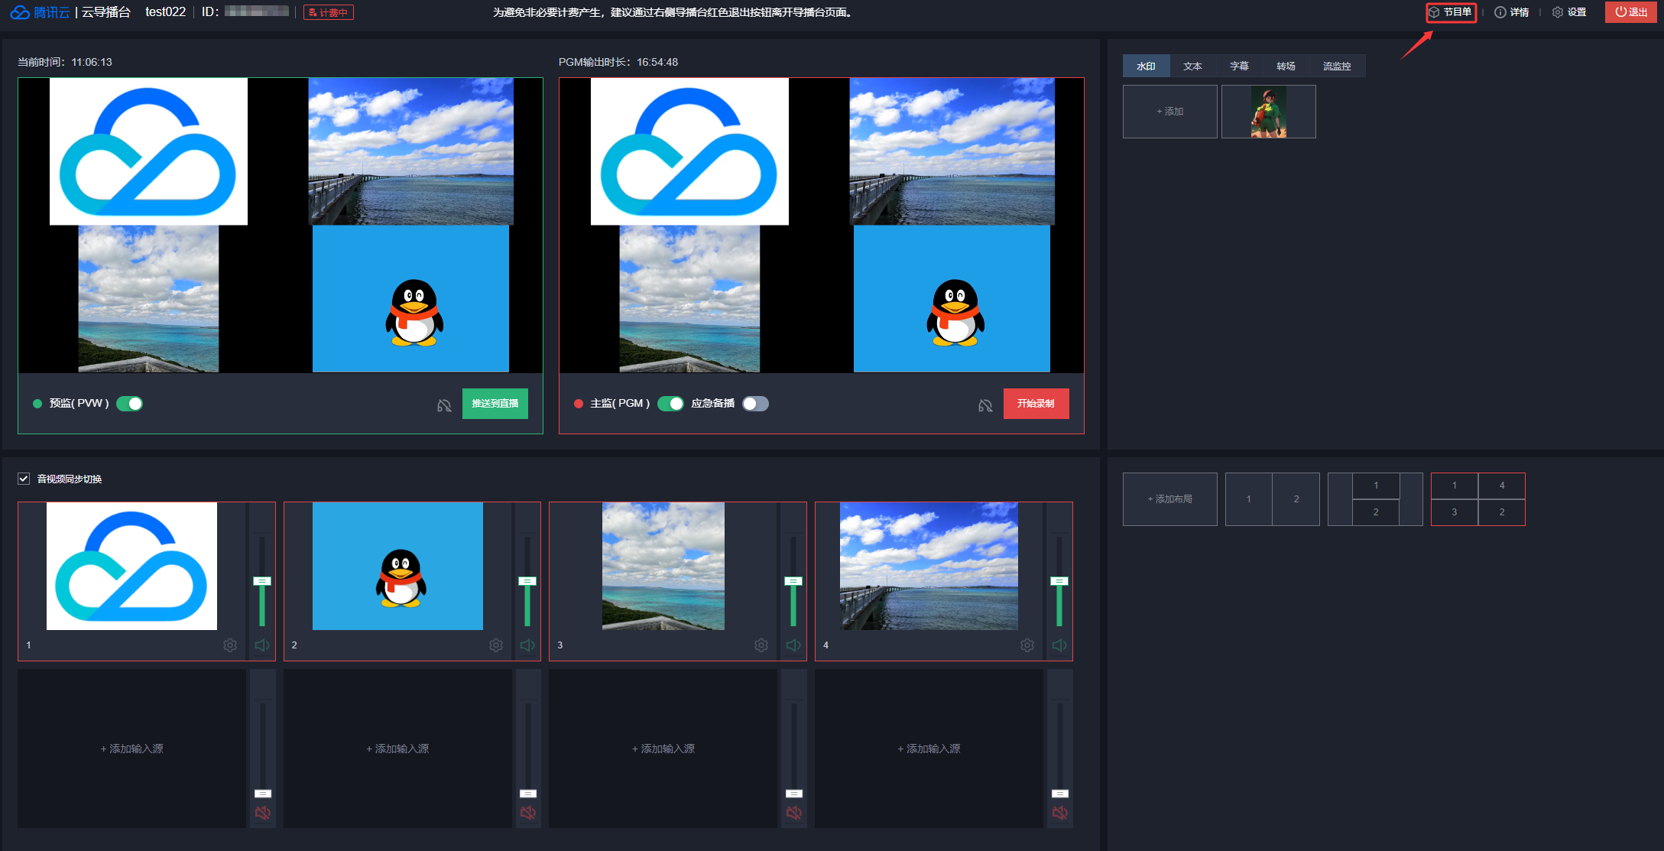Viewport: 1664px width, 851px height.
Task: Open the 详情 details info
Action: pos(1512,12)
